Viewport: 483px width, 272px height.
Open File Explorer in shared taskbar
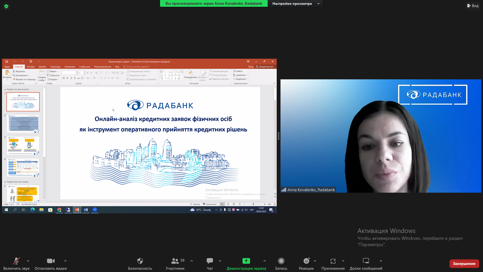pyautogui.click(x=42, y=210)
